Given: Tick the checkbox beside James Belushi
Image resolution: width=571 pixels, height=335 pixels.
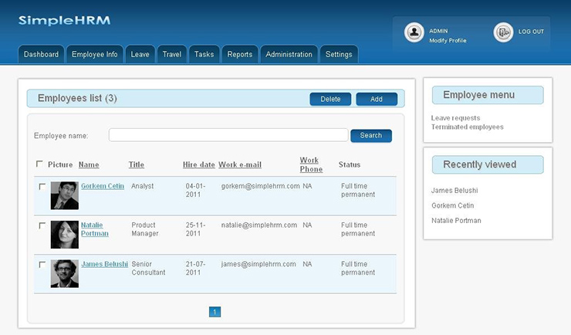Looking at the screenshot, I should click(x=42, y=264).
